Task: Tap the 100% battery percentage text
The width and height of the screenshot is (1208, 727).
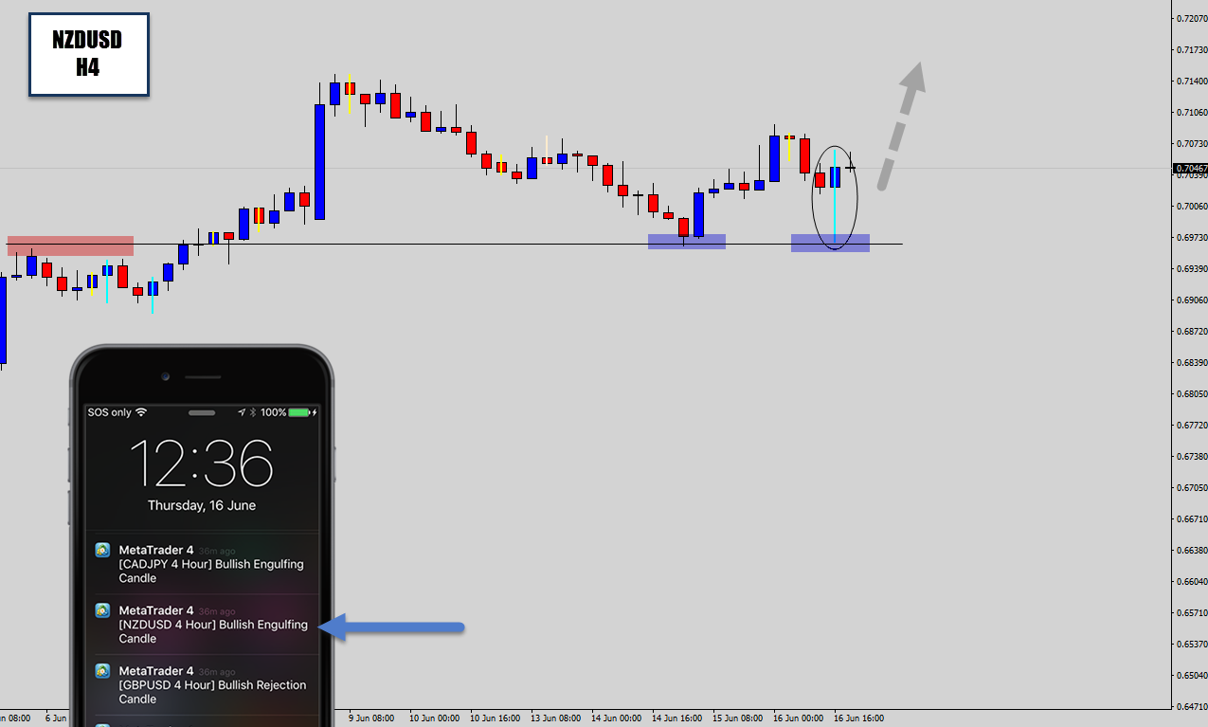Action: click(x=274, y=412)
